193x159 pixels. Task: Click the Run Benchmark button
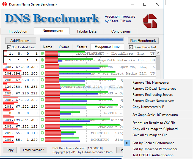(x=143, y=41)
